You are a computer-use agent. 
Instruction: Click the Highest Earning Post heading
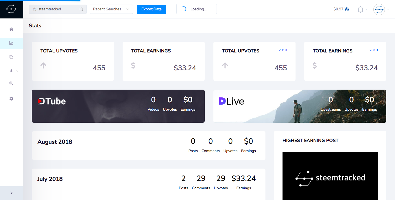pyautogui.click(x=311, y=141)
